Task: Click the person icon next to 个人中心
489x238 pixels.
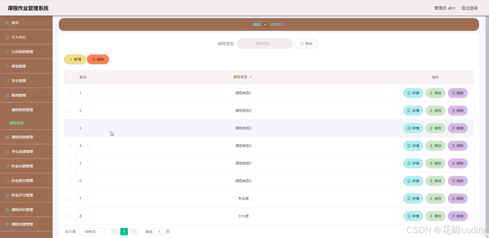Action: point(7,37)
